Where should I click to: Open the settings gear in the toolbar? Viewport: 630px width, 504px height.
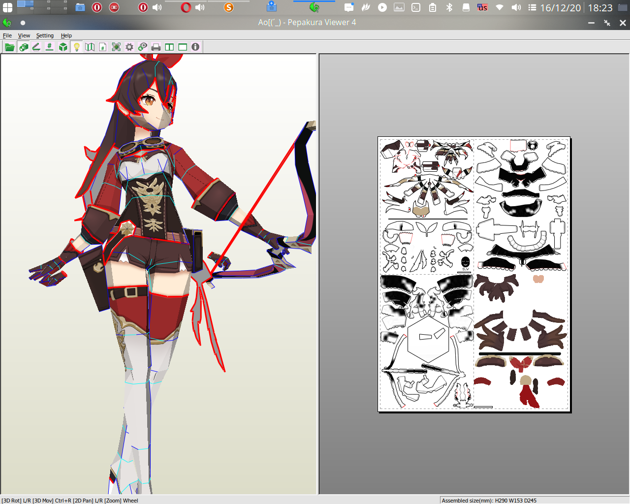129,47
